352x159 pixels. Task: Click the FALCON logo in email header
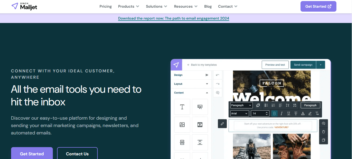pos(272,83)
